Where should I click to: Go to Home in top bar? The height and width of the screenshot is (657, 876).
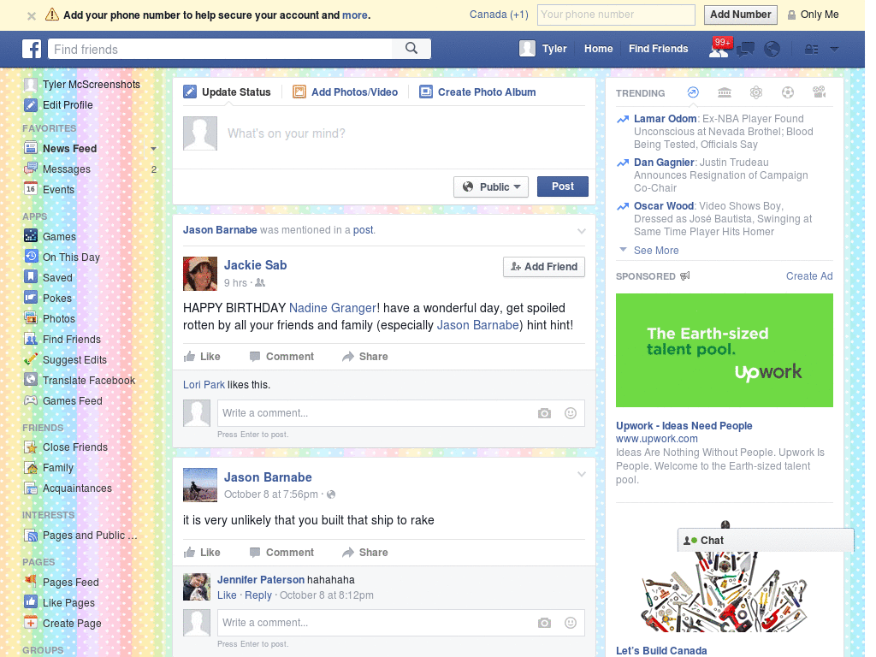[x=598, y=49]
